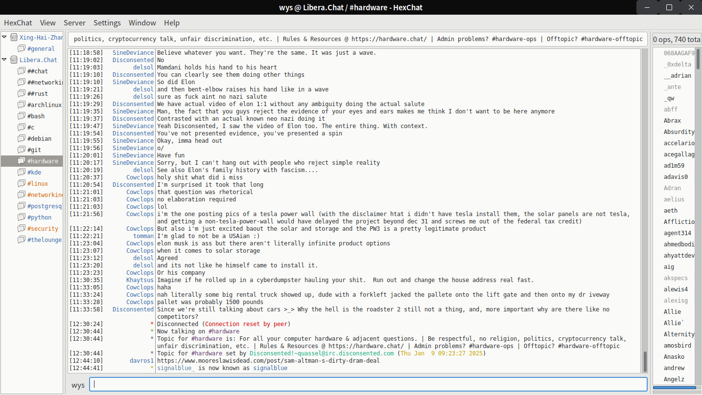
Task: Select user Abrax in the user list
Action: 672,120
